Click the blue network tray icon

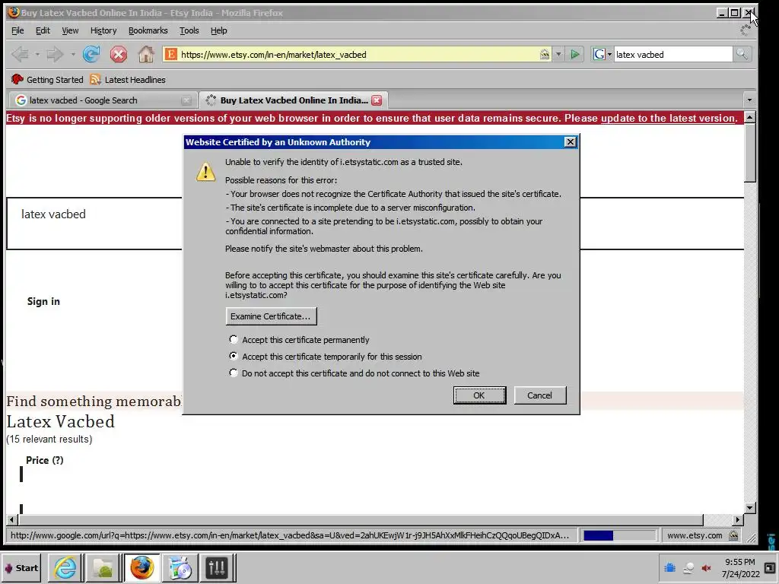669,567
